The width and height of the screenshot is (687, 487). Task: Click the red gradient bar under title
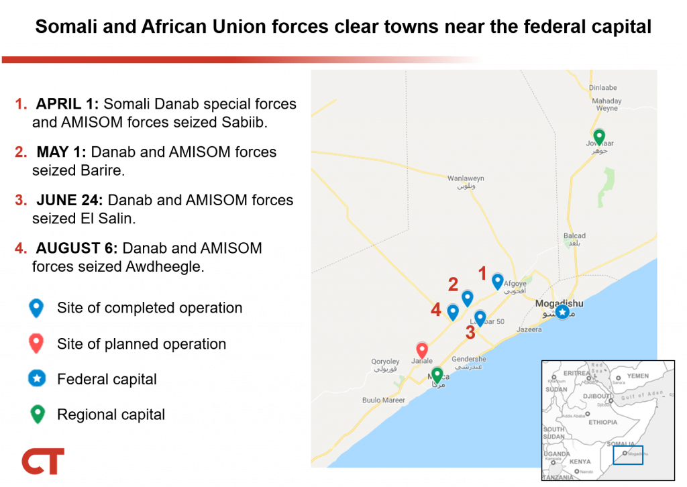pos(242,60)
